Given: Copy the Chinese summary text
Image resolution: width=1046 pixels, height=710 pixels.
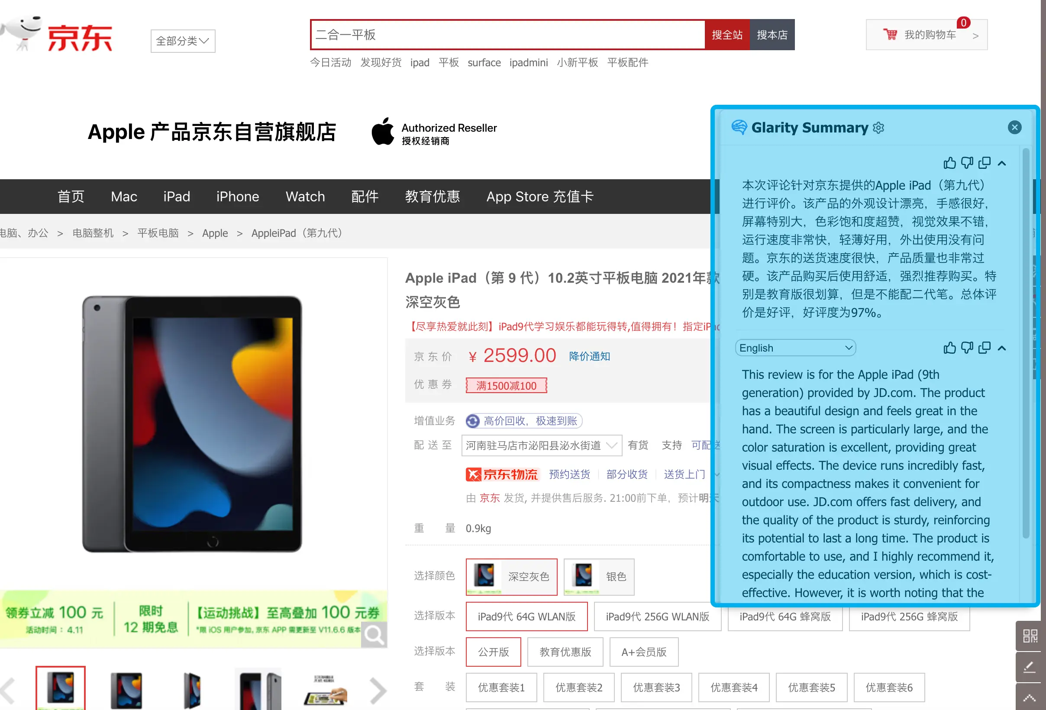Looking at the screenshot, I should point(985,163).
